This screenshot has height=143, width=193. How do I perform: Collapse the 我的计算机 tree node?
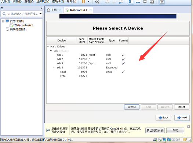tap(3, 21)
